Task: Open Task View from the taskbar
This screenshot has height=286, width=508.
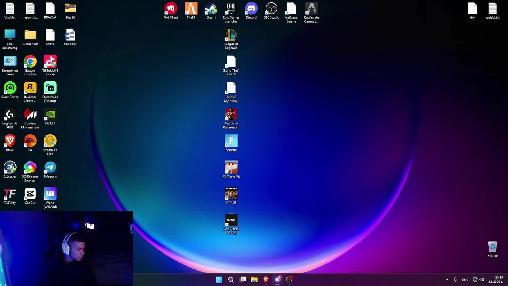Action: (243, 280)
